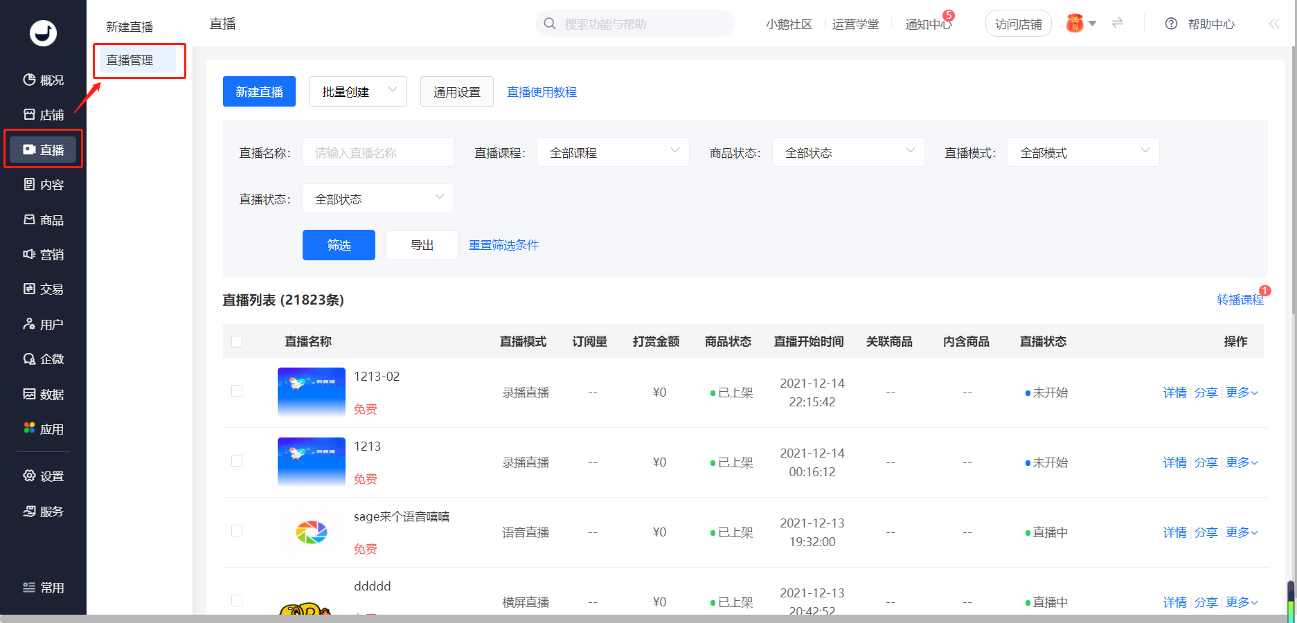Open the 直播使用教程 link

pos(542,92)
